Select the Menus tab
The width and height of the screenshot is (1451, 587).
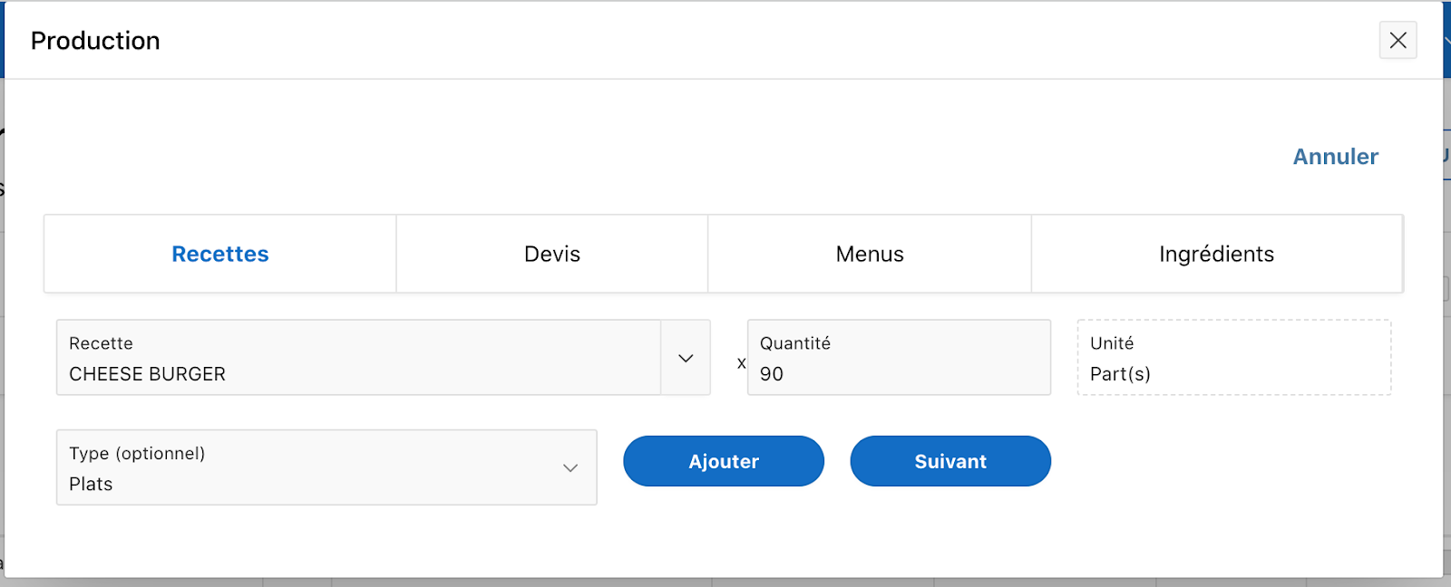[x=870, y=255]
